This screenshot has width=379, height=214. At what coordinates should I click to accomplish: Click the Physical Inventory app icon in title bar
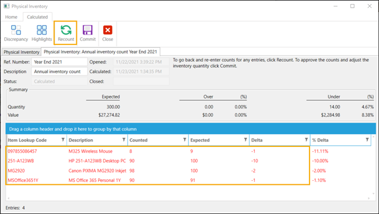(x=6, y=6)
